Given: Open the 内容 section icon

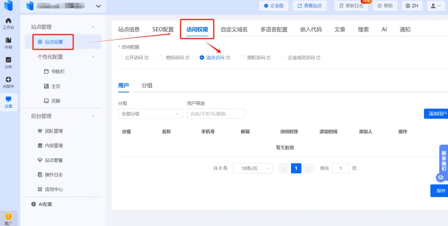Looking at the screenshot, I should point(9,40).
